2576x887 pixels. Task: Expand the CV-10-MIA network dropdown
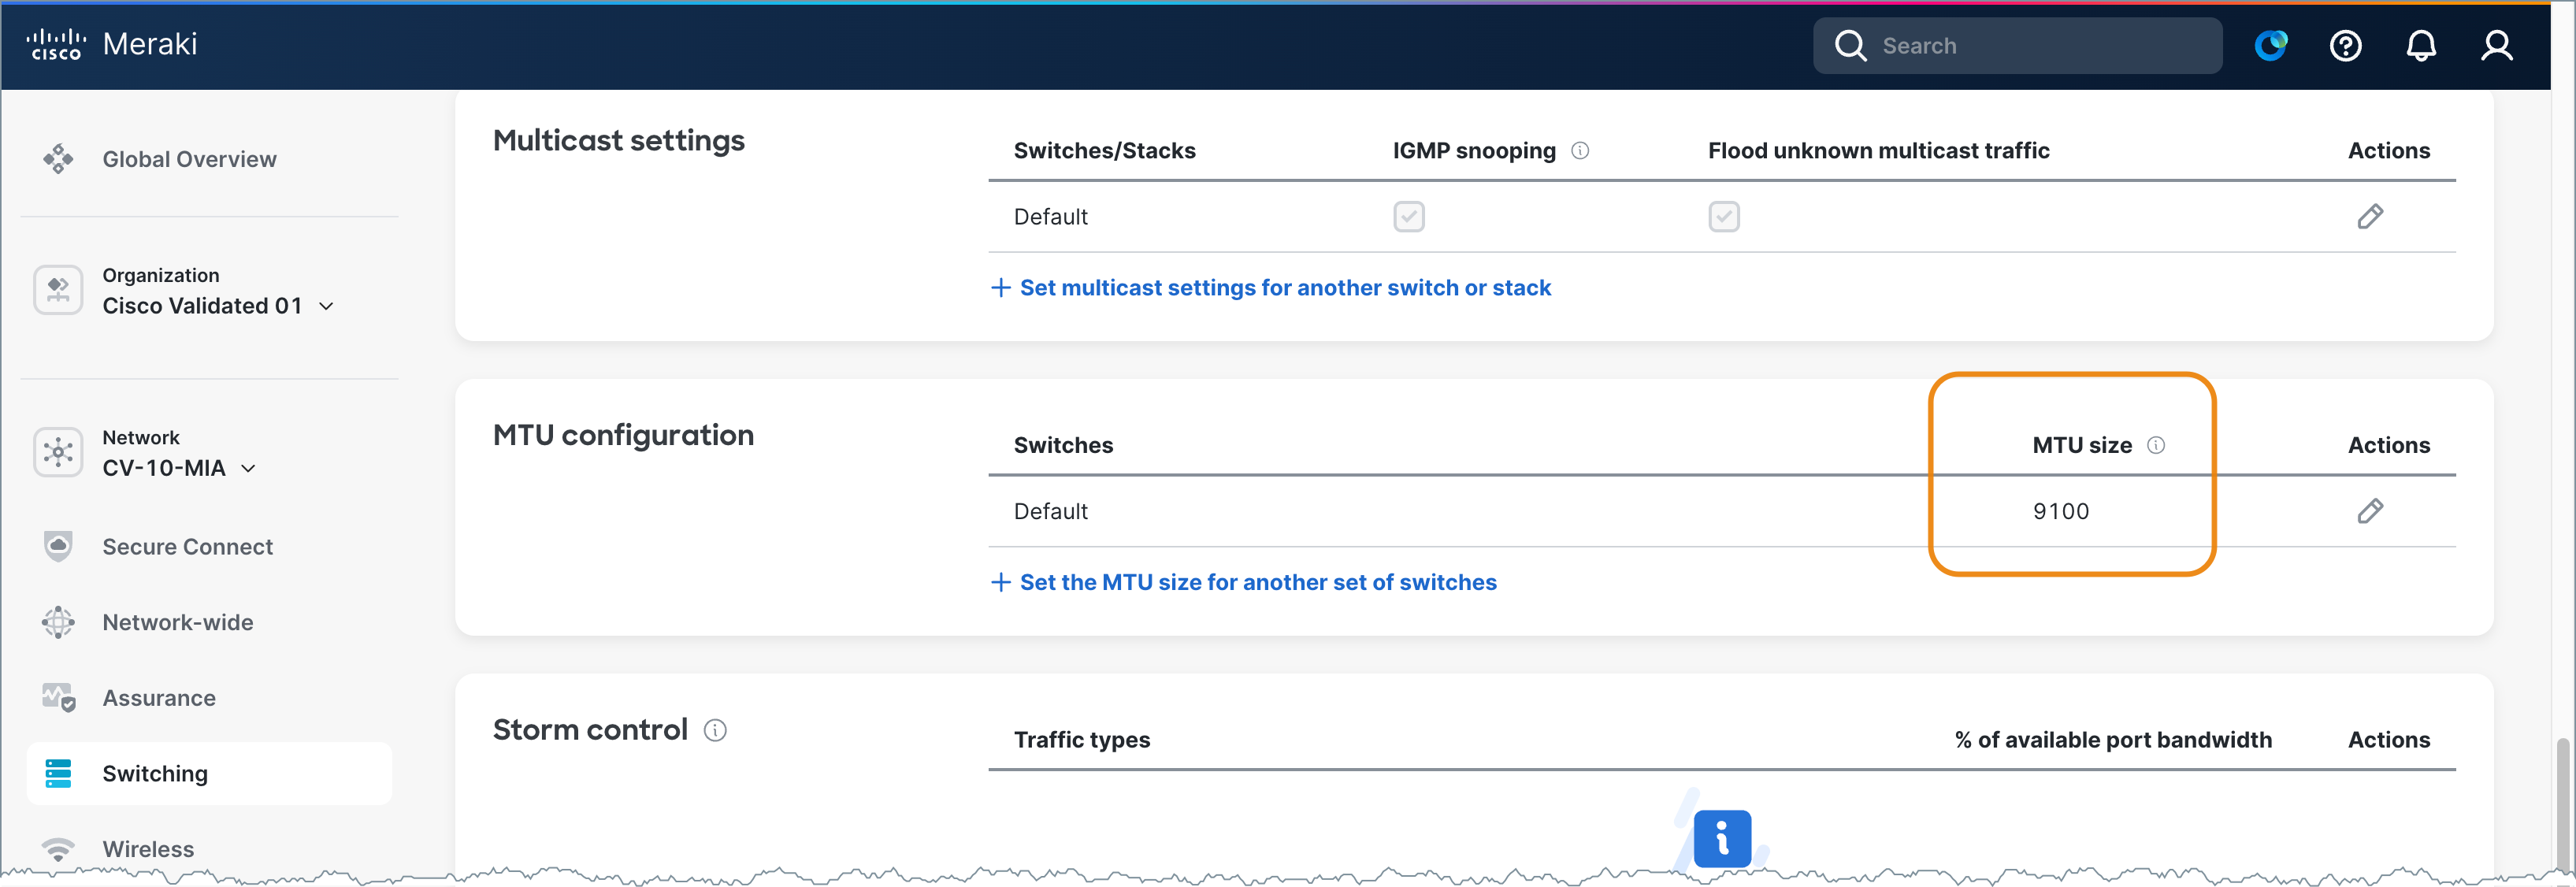pyautogui.click(x=179, y=468)
